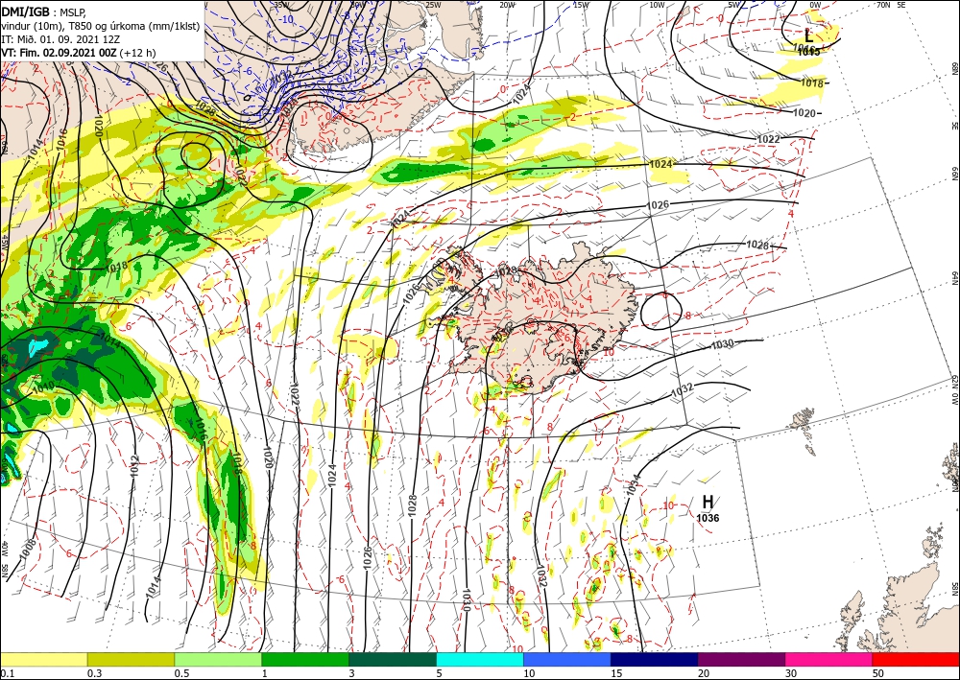Click the '1008' isobar label
The image size is (960, 680).
point(26,549)
